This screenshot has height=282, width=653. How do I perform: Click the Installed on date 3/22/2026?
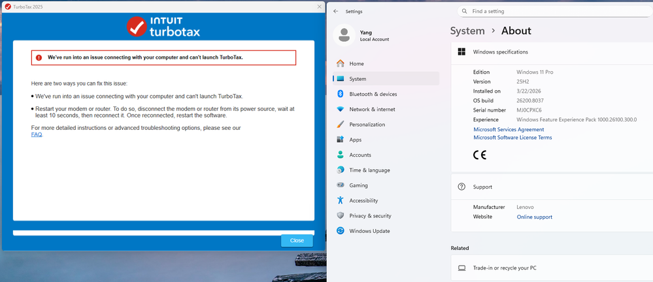click(529, 91)
